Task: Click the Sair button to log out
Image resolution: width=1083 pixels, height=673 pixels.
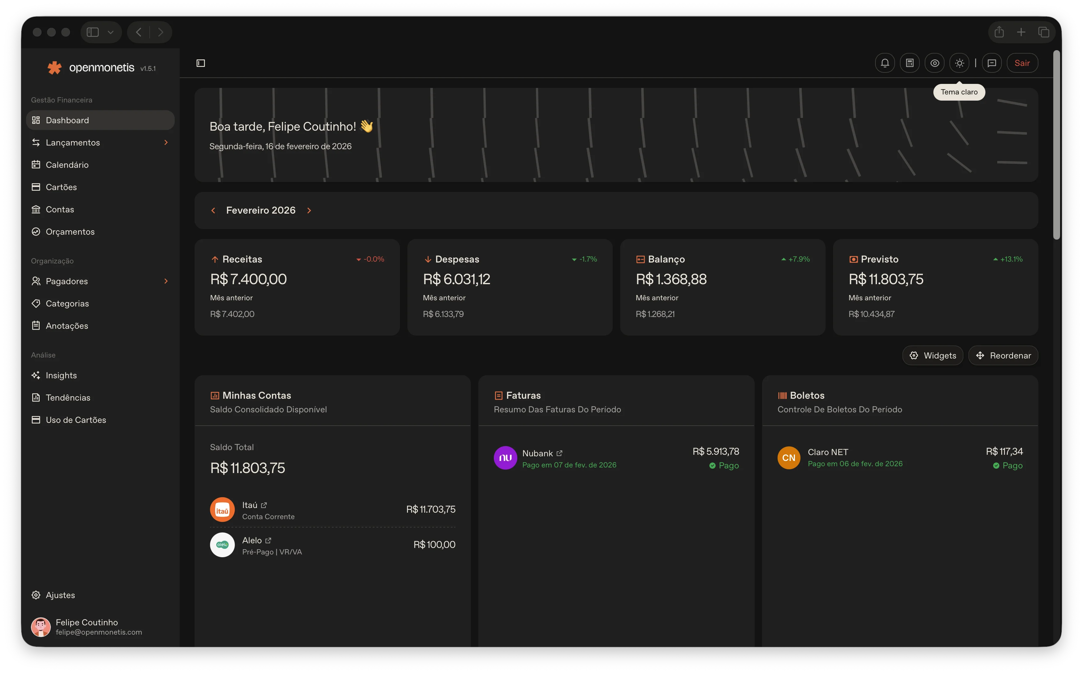Action: click(1023, 63)
